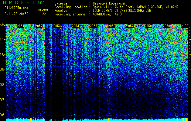Click the kHz axis unit label
Screen dimensions: 191x121
(3, 25)
